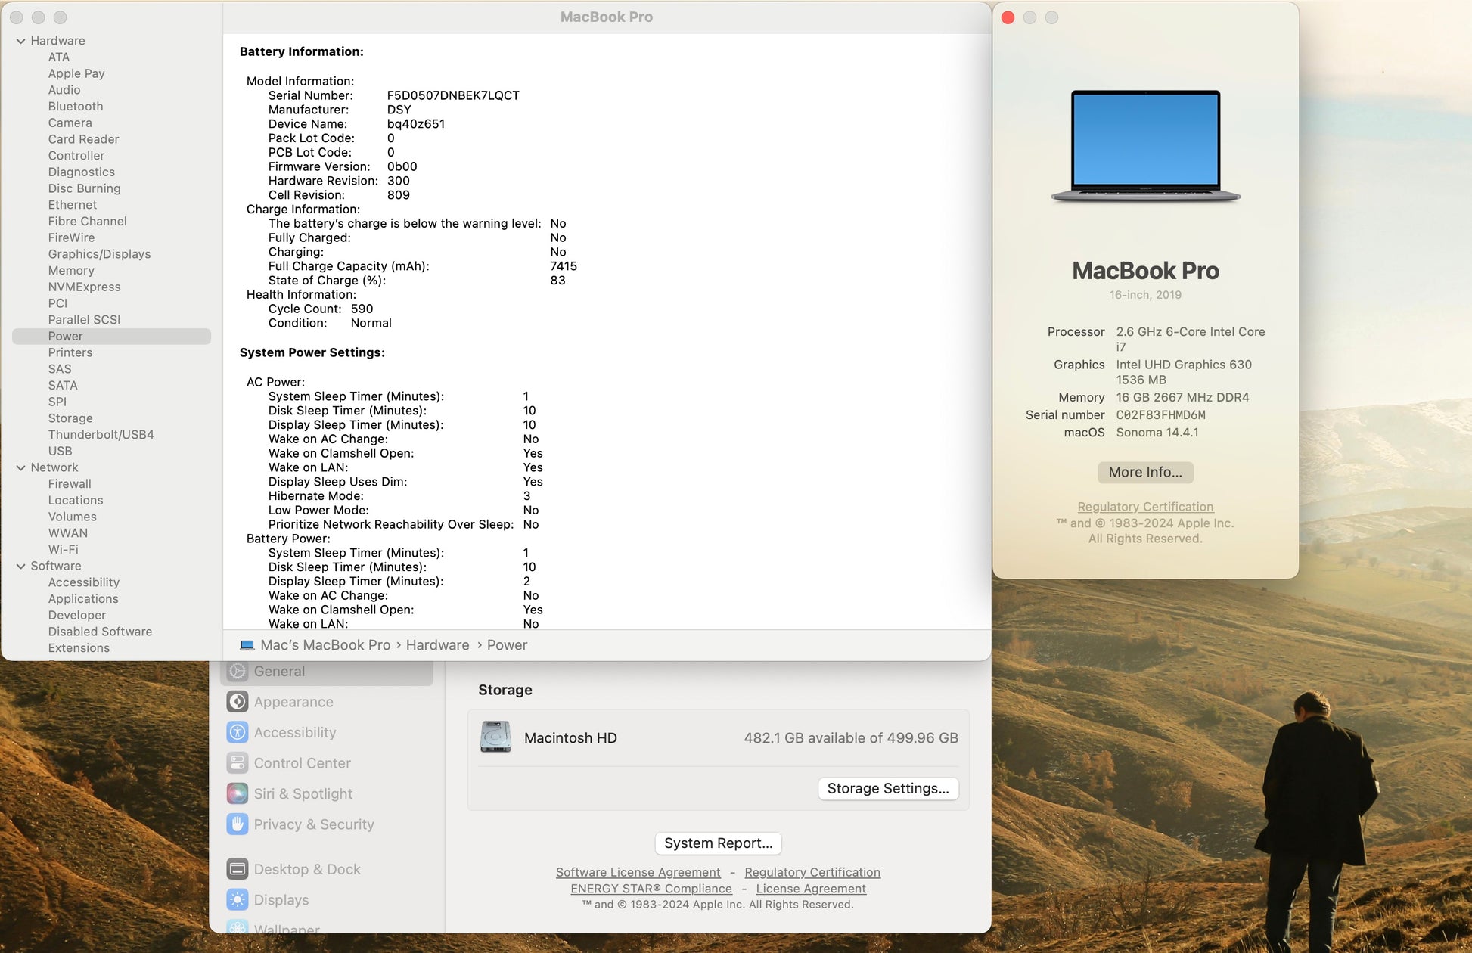
Task: Select the Siri & Spotlight icon
Action: (237, 793)
